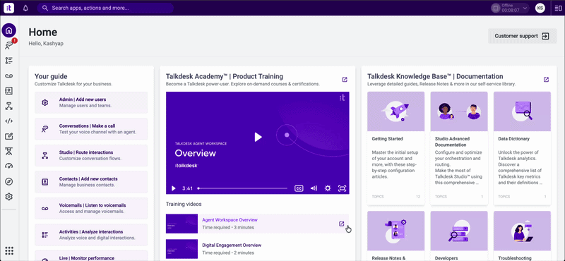The width and height of the screenshot is (565, 261).
Task: Enter video fullscreen mode
Action: pos(342,188)
